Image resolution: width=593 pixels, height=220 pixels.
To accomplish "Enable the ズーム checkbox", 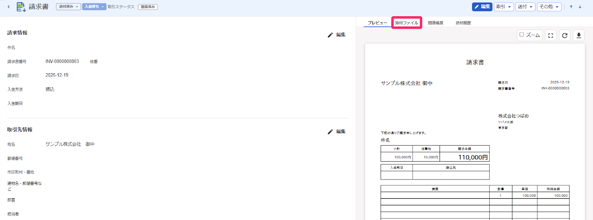I will [x=522, y=35].
